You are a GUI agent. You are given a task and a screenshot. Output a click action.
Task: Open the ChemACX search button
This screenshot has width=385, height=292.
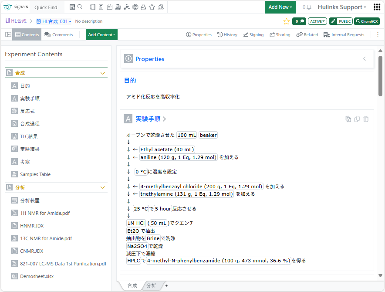coord(367,21)
